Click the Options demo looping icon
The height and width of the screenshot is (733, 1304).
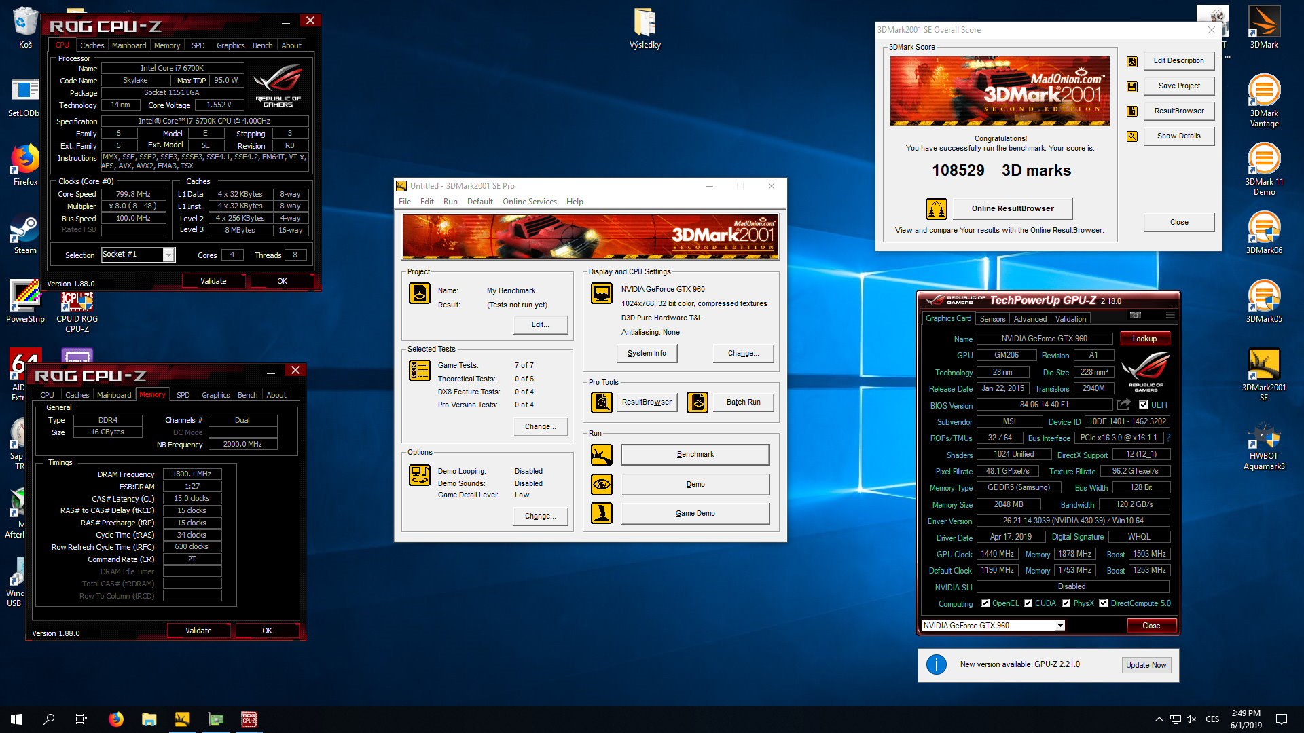420,475
